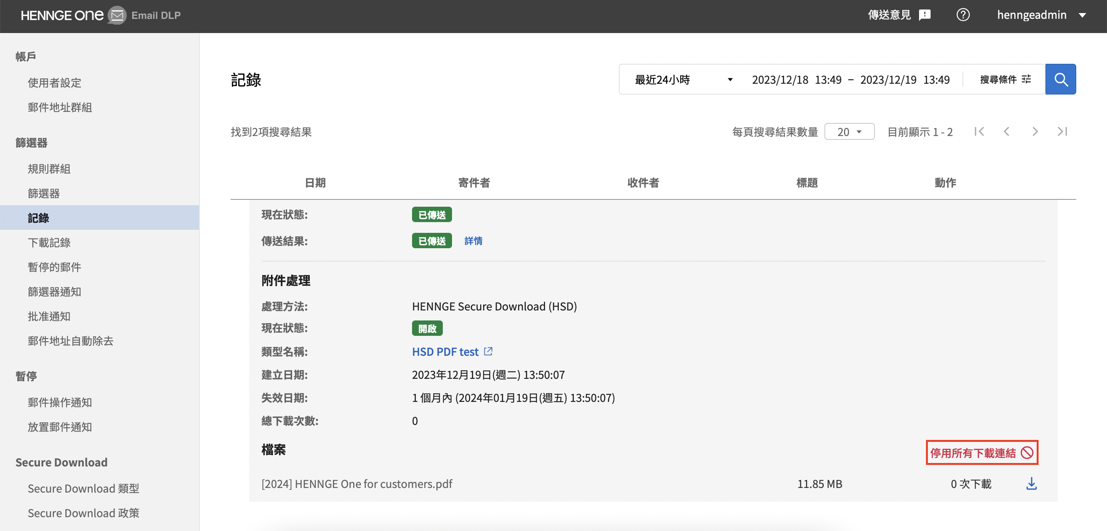Click the blue search magnifier button
The height and width of the screenshot is (531, 1107).
click(1060, 80)
